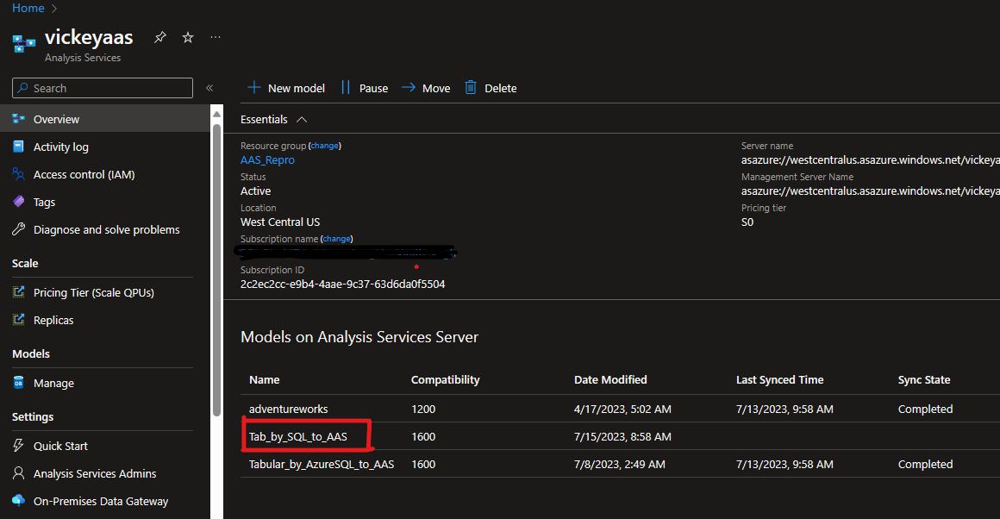Click the Move arrow icon
Viewport: 1000px width, 519px height.
point(408,87)
